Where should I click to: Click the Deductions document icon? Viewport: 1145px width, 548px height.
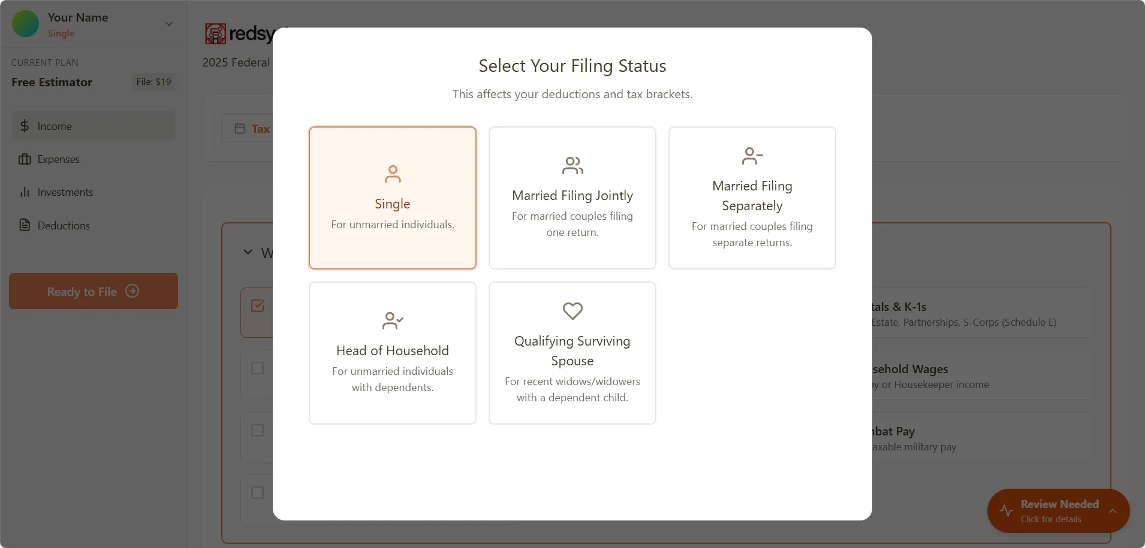tap(24, 225)
